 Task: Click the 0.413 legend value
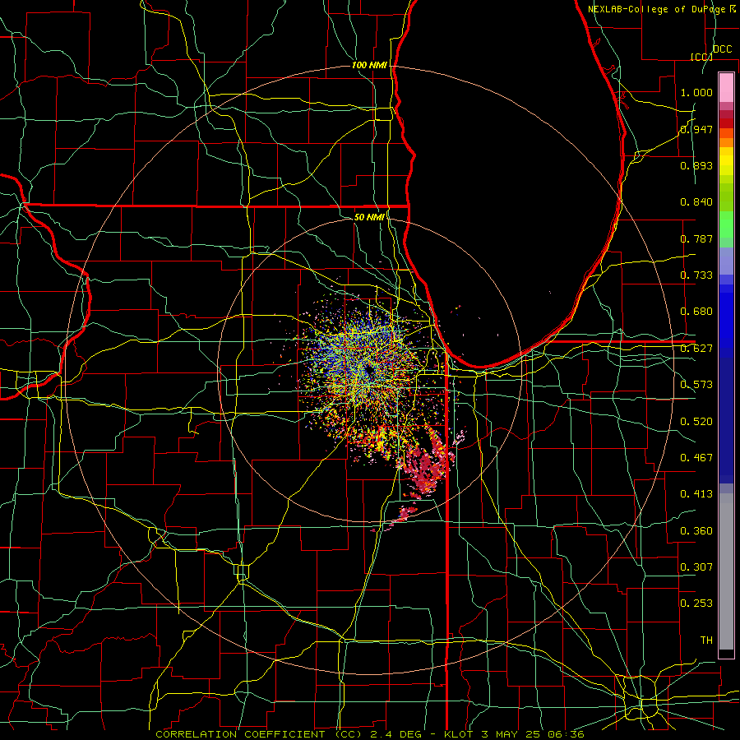pos(696,494)
